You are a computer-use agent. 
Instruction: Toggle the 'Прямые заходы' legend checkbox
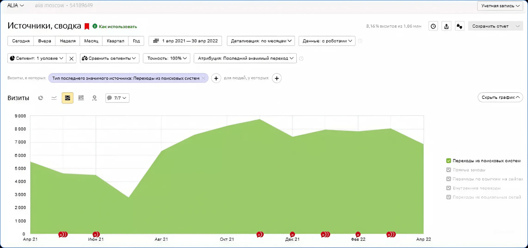[x=448, y=170]
